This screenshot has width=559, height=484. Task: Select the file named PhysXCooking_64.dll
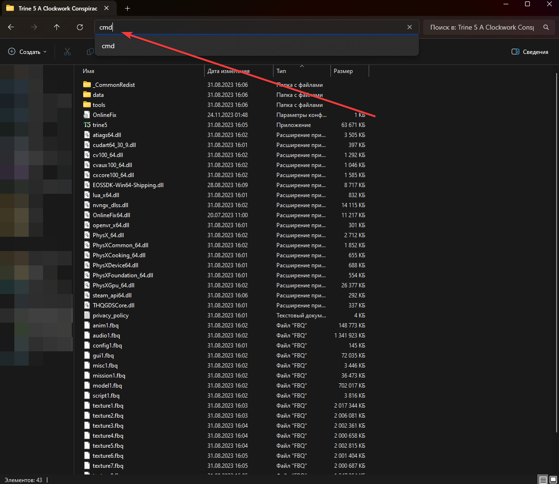pyautogui.click(x=119, y=255)
